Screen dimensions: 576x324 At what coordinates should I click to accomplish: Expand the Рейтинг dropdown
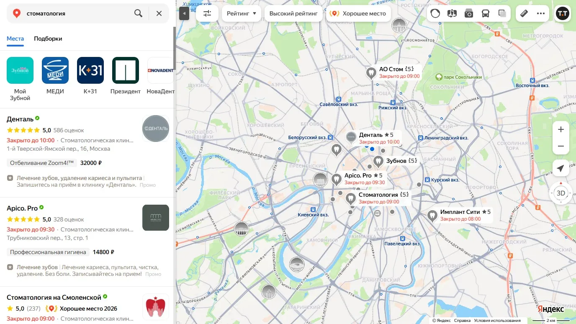coord(242,13)
